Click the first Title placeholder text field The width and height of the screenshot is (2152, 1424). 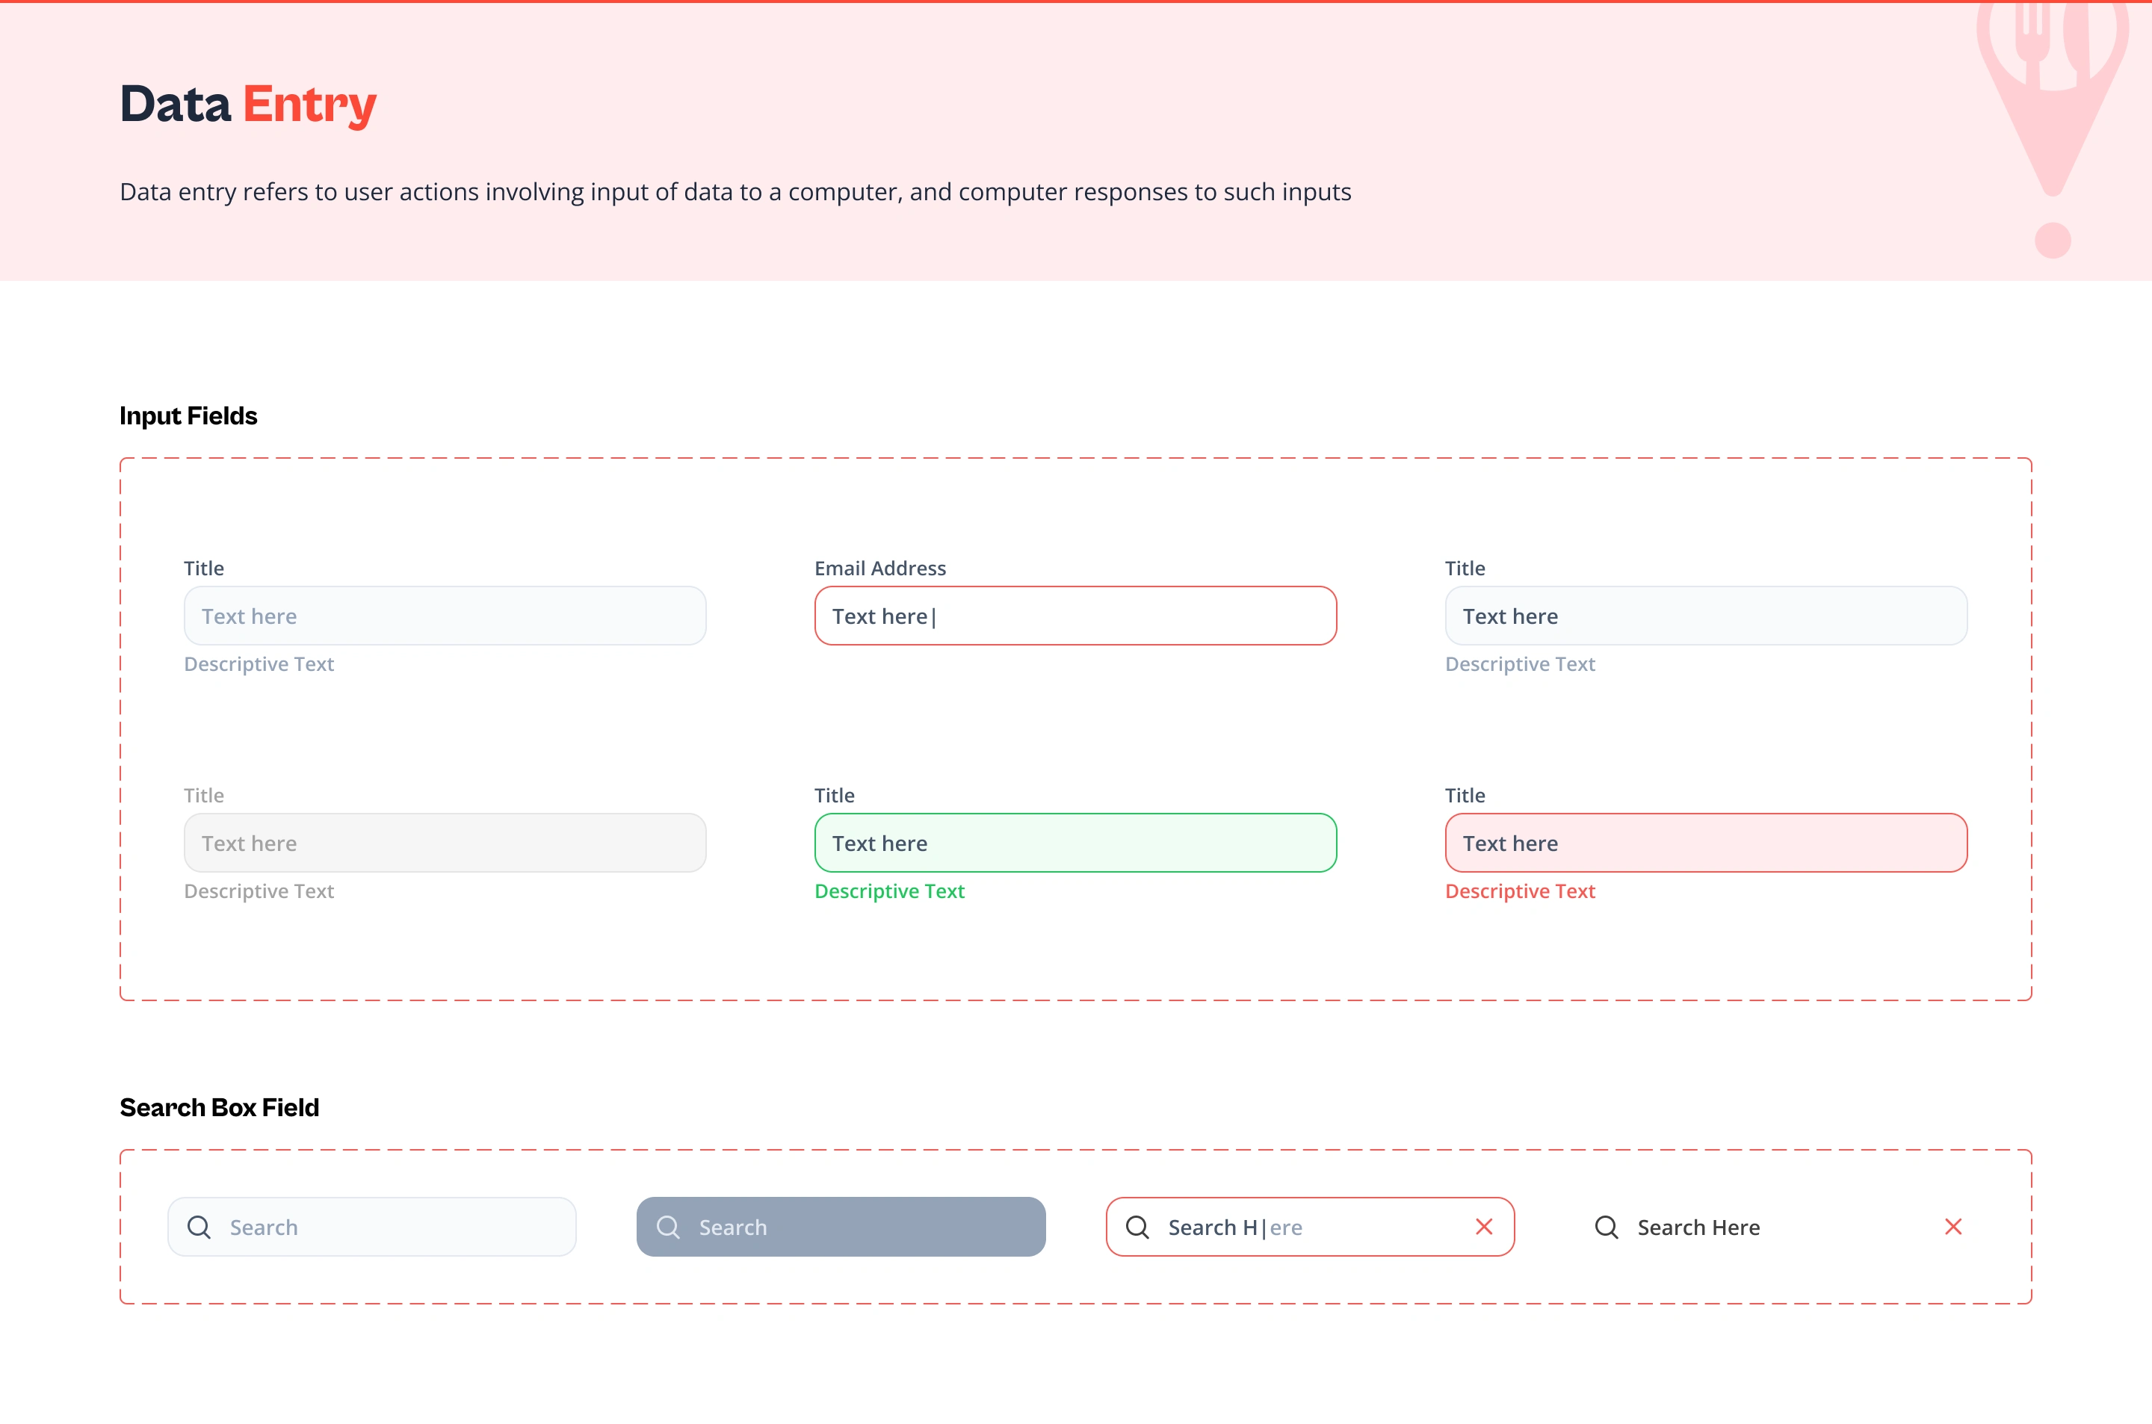[x=445, y=616]
